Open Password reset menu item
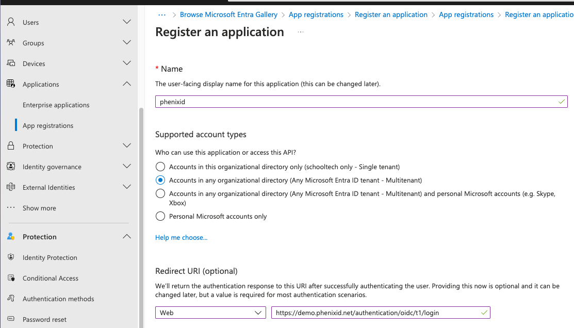 (45, 319)
